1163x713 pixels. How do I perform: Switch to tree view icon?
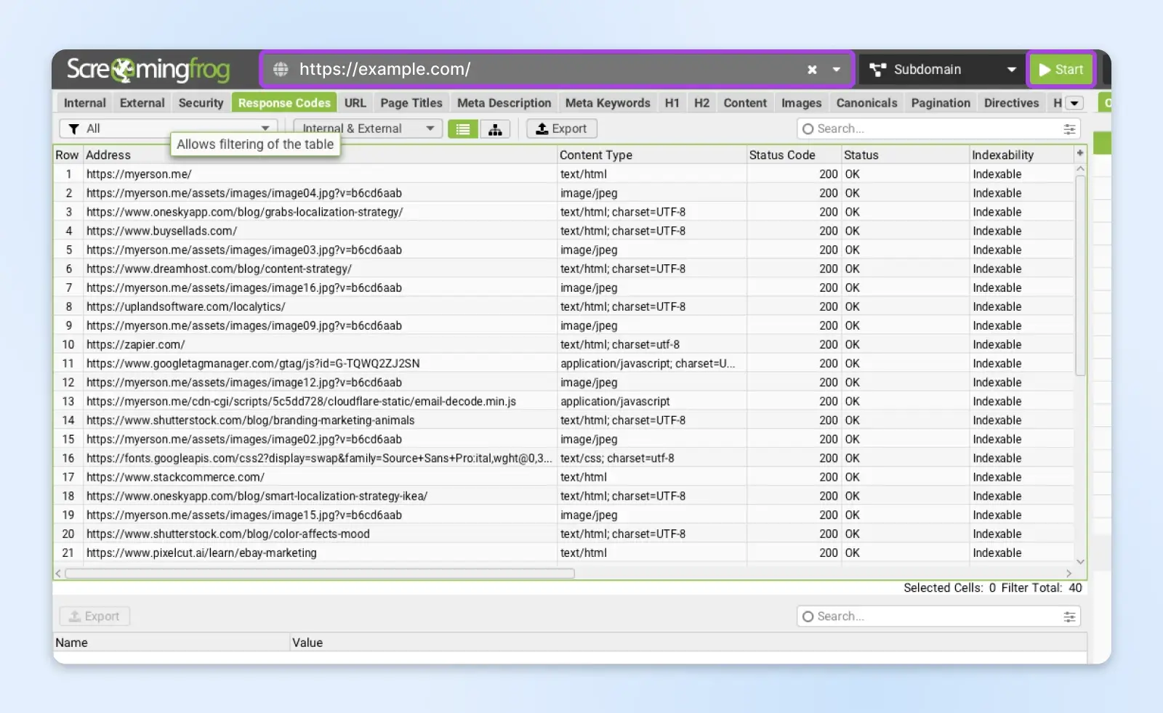(x=495, y=129)
